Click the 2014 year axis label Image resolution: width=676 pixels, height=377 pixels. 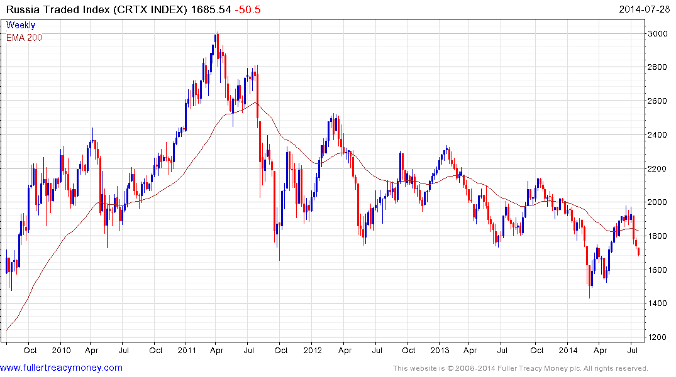pos(568,350)
